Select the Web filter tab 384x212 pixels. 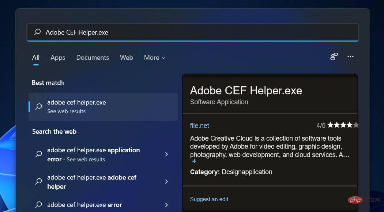click(x=126, y=57)
